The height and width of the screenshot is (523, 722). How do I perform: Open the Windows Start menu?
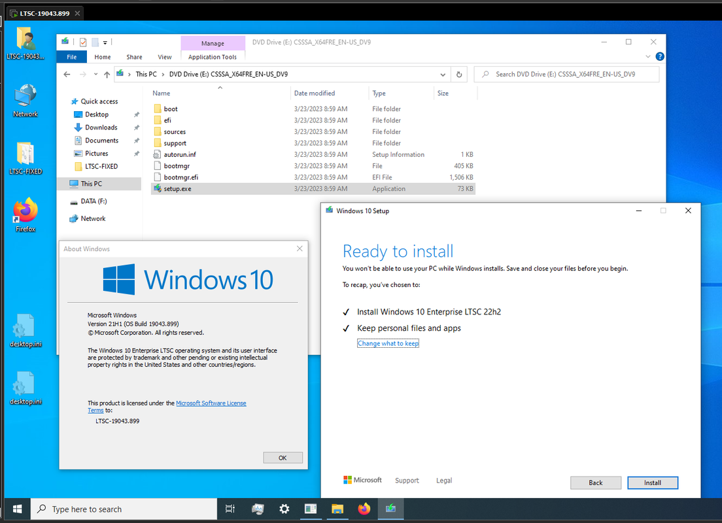[x=18, y=509]
